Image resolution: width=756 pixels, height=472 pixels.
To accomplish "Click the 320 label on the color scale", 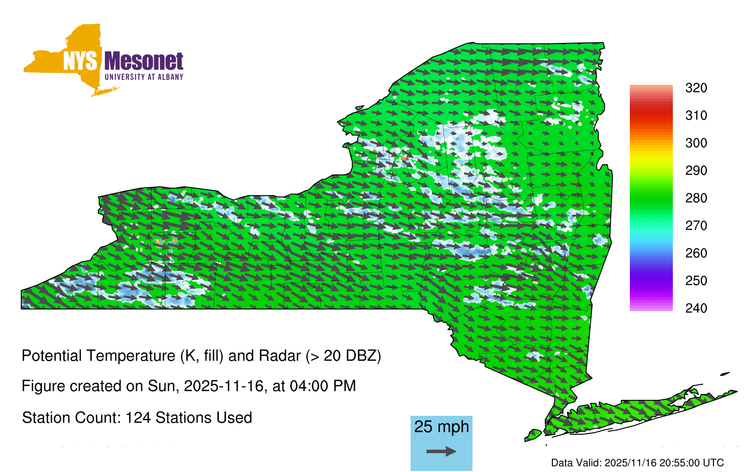I will (x=696, y=88).
